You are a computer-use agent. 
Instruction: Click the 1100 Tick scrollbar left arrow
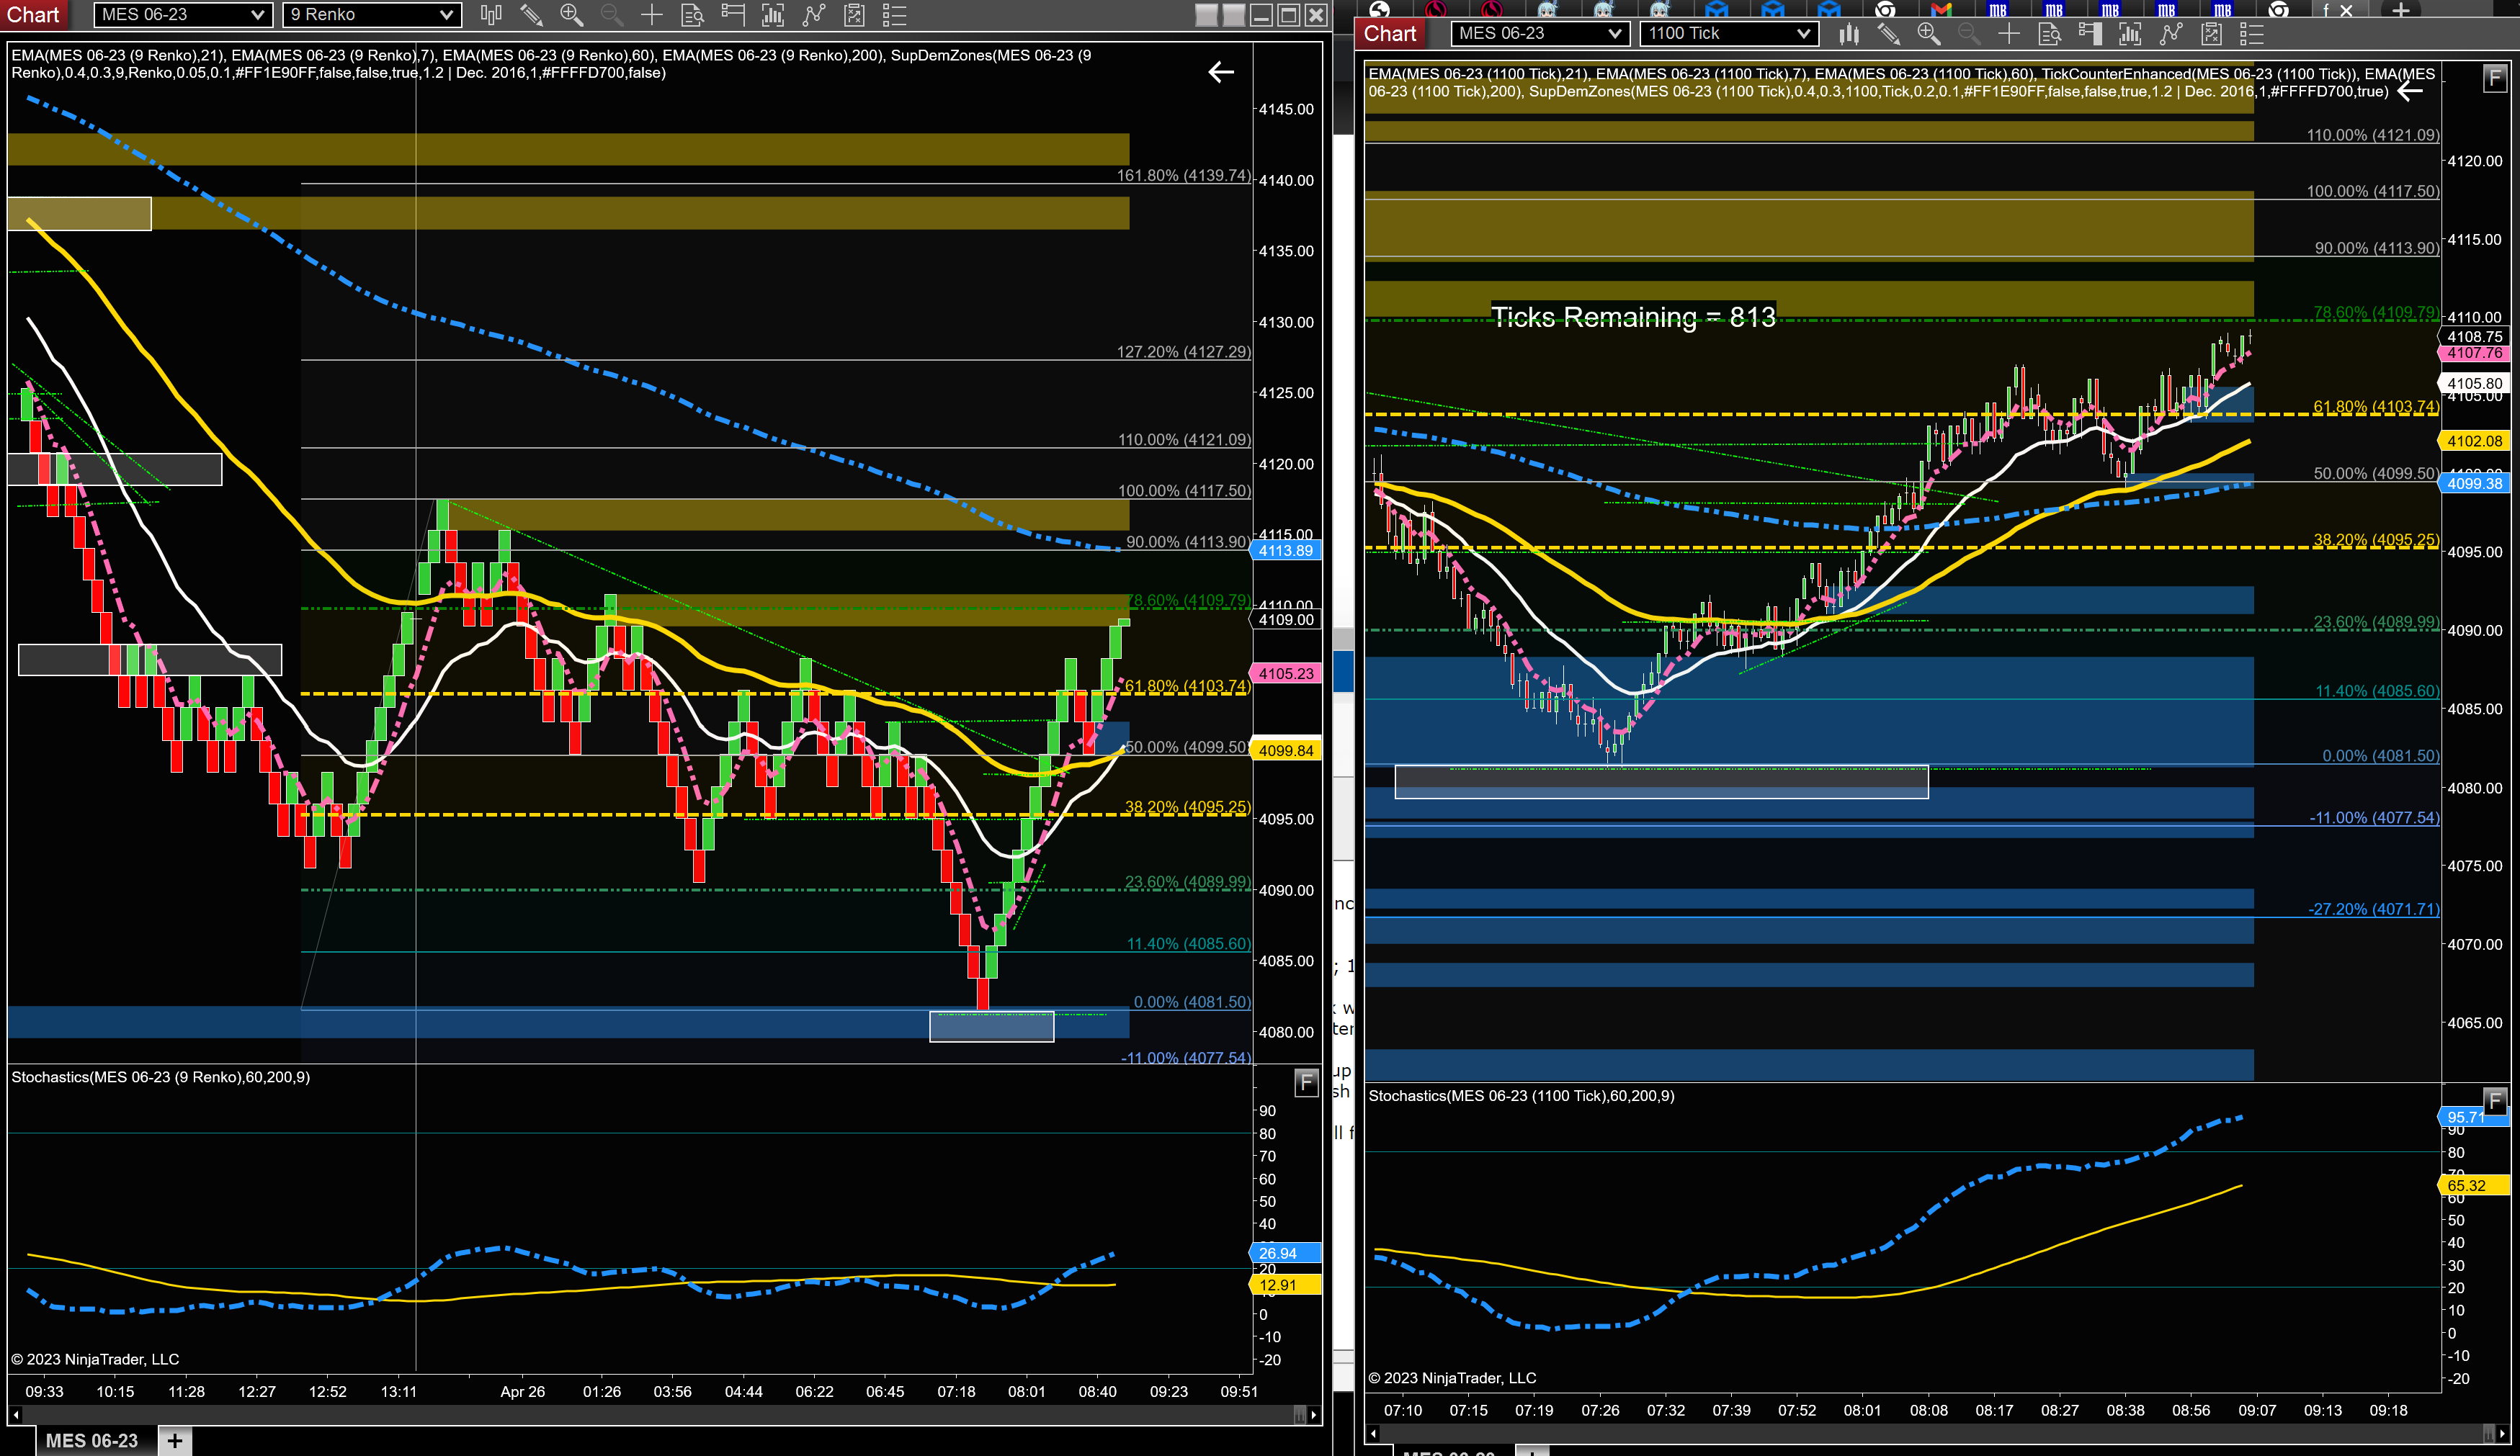[x=1373, y=1434]
